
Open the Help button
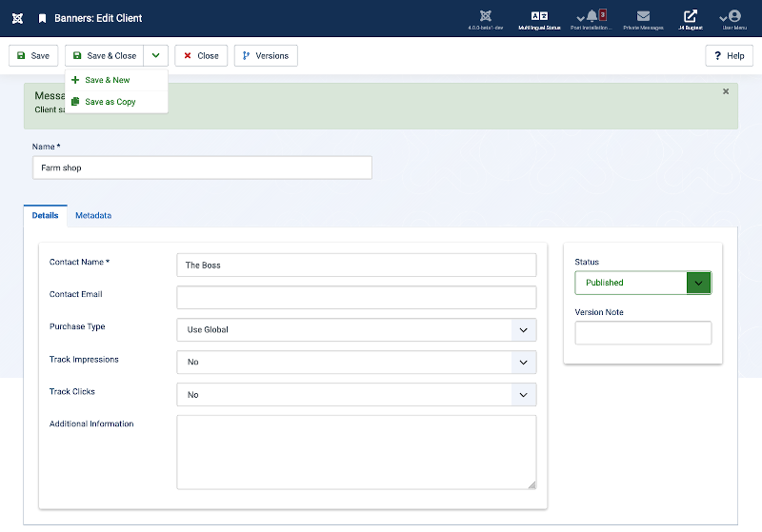[729, 56]
